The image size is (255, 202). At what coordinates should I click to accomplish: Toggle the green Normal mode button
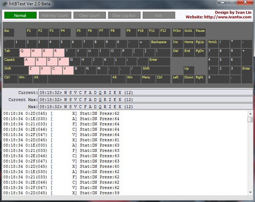point(20,15)
